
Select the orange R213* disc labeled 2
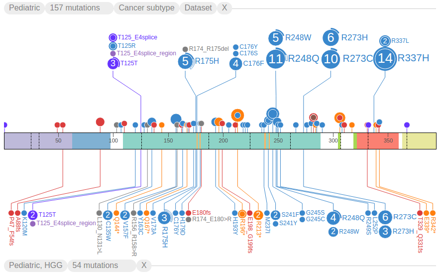tap(258, 215)
